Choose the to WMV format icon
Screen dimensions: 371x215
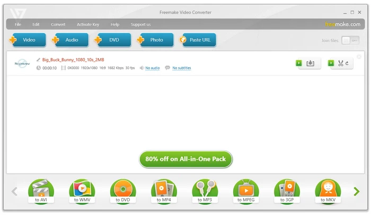point(82,191)
